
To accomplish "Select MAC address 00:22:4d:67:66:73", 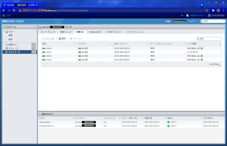I will click(x=122, y=52).
